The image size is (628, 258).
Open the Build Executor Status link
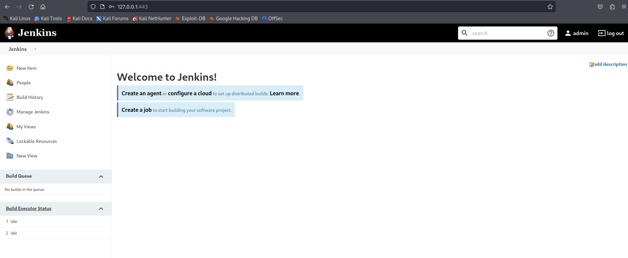(x=28, y=208)
